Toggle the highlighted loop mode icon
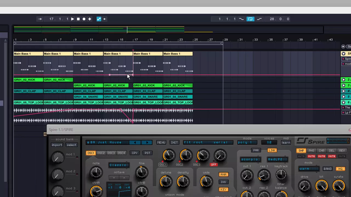Screen dimensions: 351x197 pyautogui.click(x=250, y=19)
